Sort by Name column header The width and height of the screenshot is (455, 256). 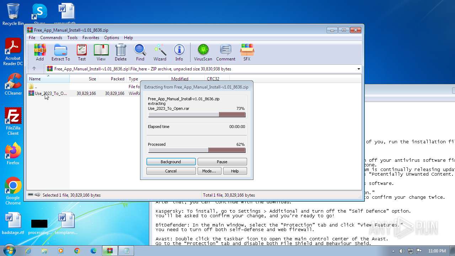pyautogui.click(x=48, y=79)
